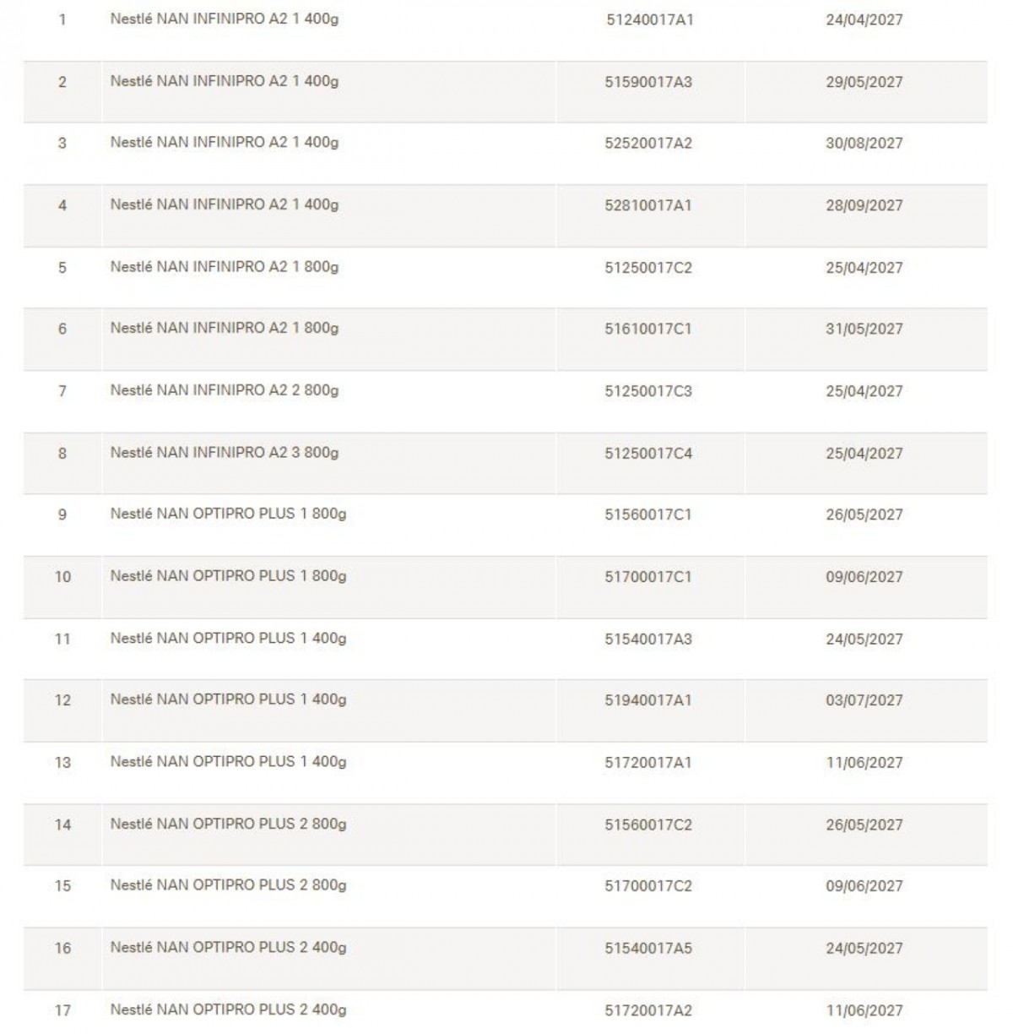Click batch code 51610017C1
This screenshot has height=1034, width=1013.
pyautogui.click(x=648, y=329)
